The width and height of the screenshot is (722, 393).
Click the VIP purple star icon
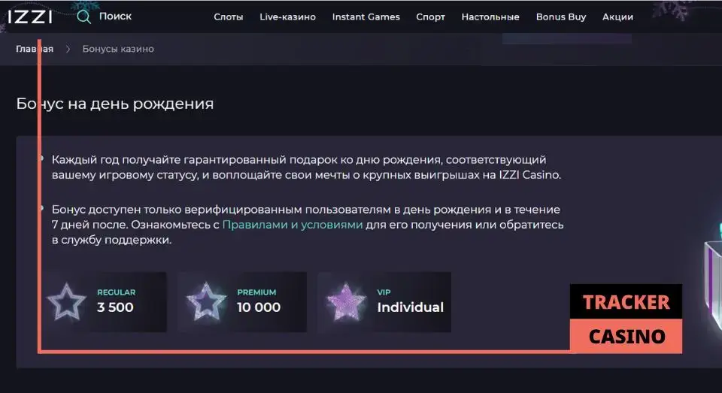(346, 302)
